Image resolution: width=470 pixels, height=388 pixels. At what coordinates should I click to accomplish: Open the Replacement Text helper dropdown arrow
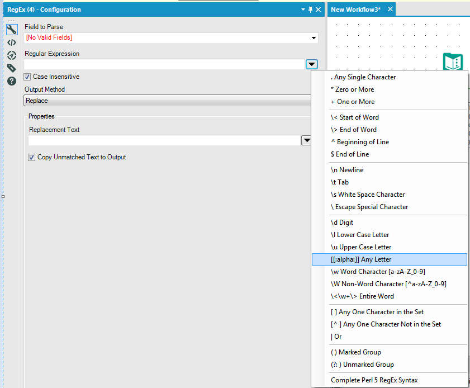(x=306, y=140)
